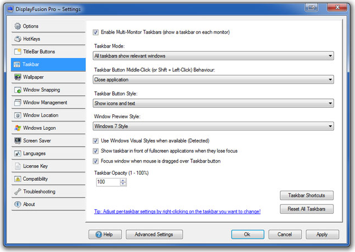
Task: Click the per-taskbar settings tip link
Action: coord(177,212)
